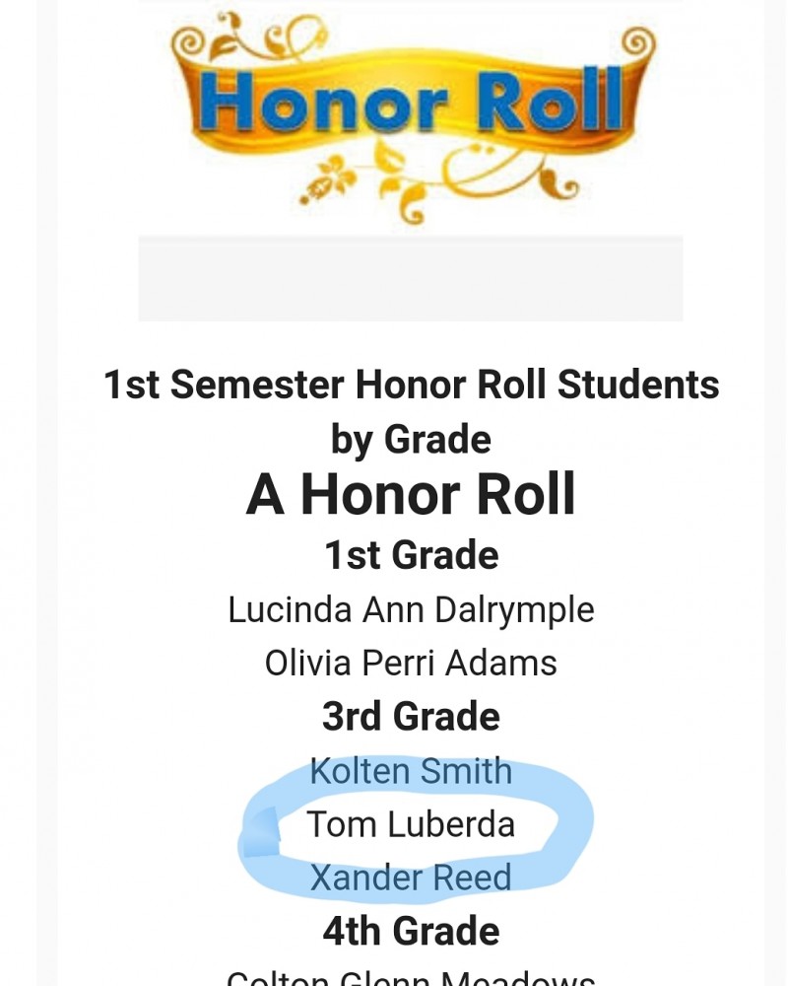The image size is (788, 986).
Task: Select the '4th Grade' section heading
Action: pos(411,932)
